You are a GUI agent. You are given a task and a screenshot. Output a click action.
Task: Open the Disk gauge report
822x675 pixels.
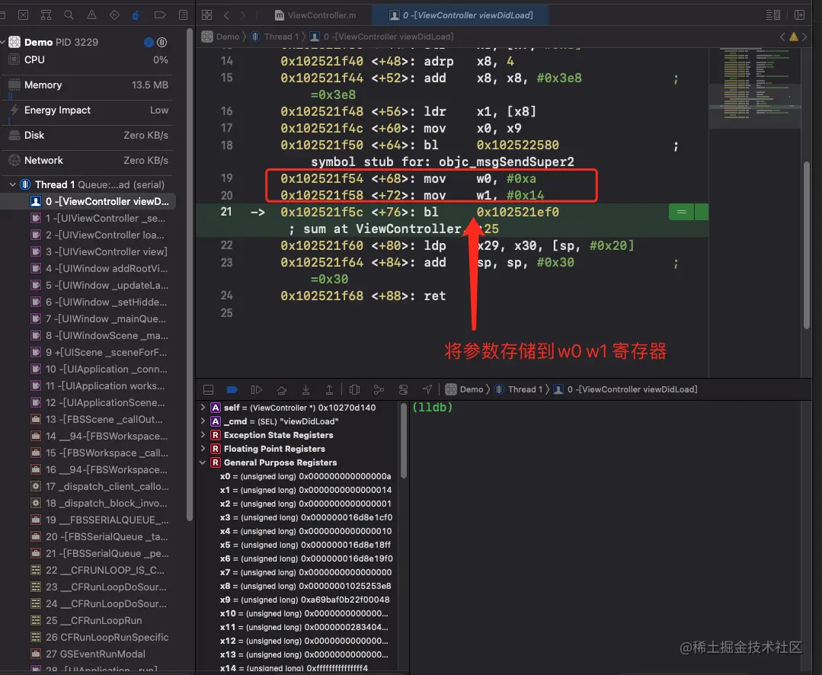88,135
